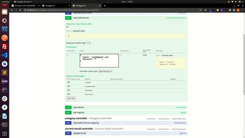Open Response Content Type dropdown

pos(88,43)
